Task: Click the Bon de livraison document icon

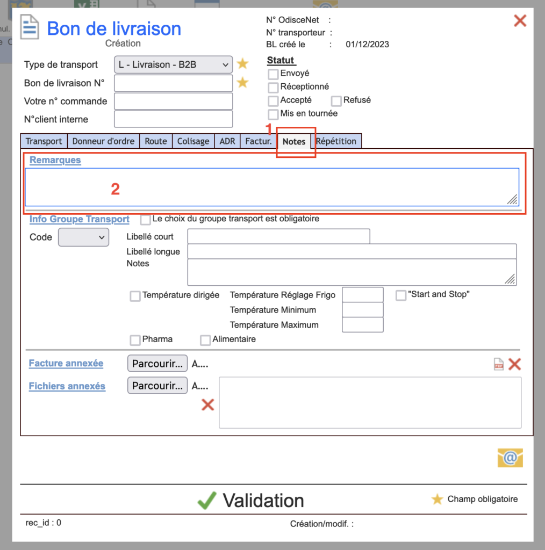Action: tap(30, 27)
